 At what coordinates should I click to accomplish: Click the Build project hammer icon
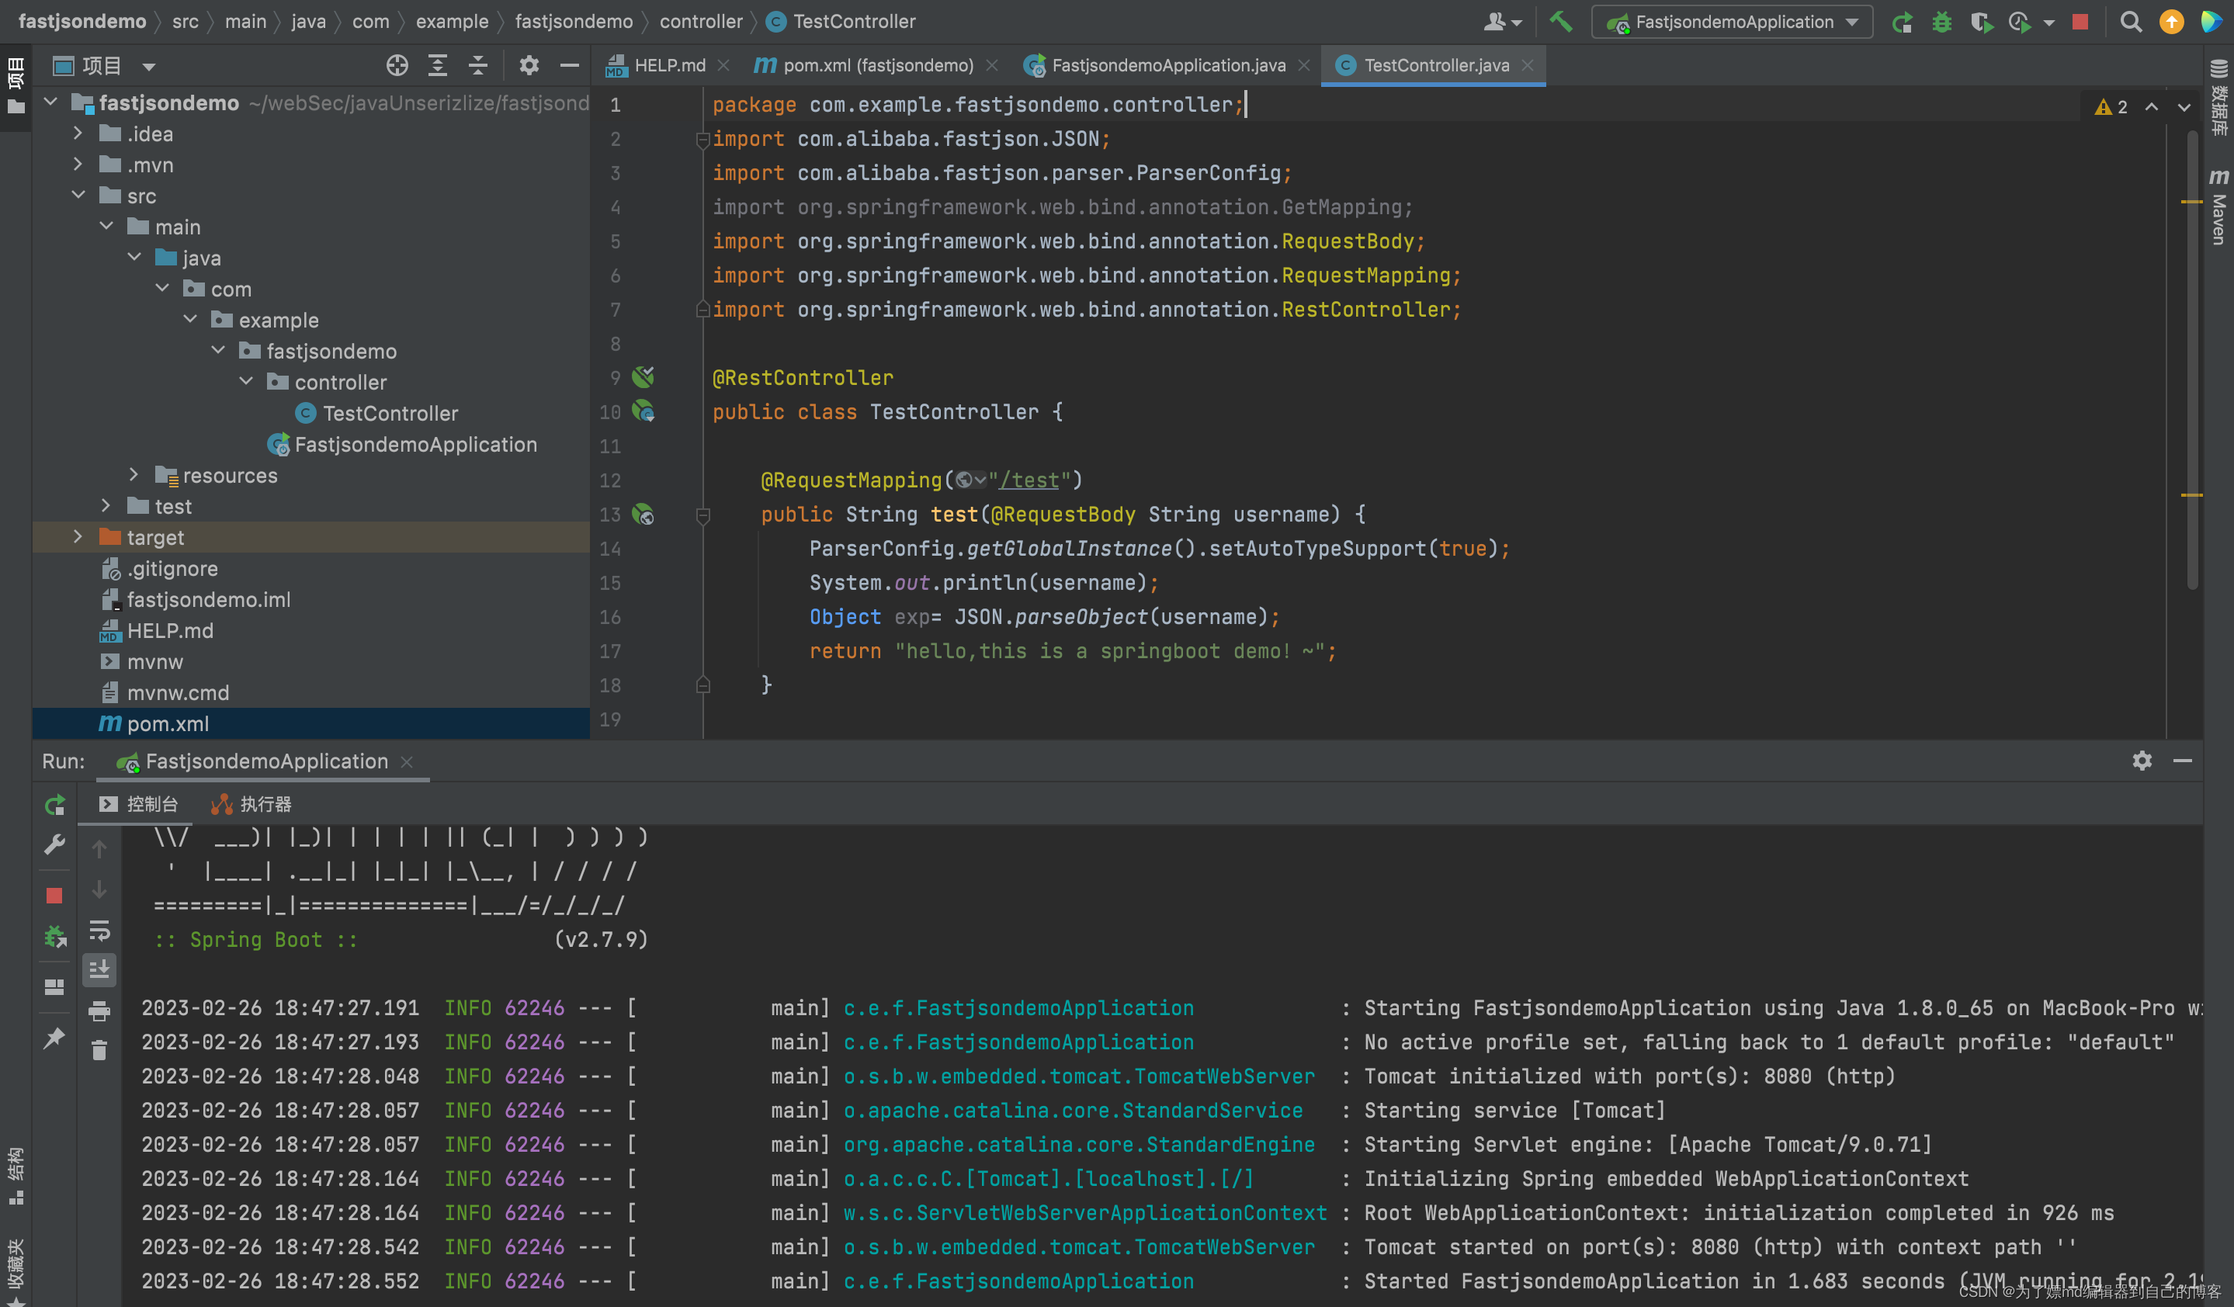point(1561,21)
